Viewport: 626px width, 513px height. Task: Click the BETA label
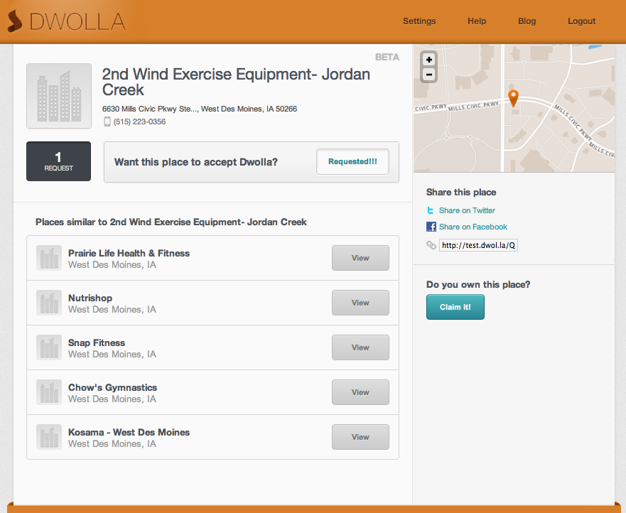click(387, 57)
